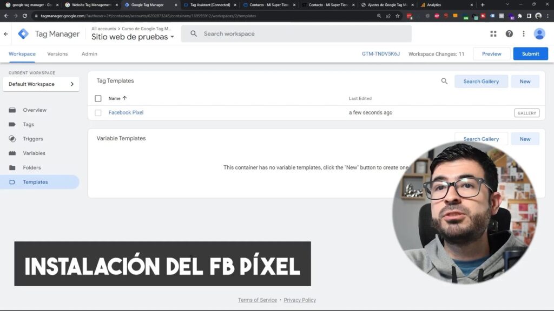
Task: Open the Terms of Service link
Action: tap(257, 300)
